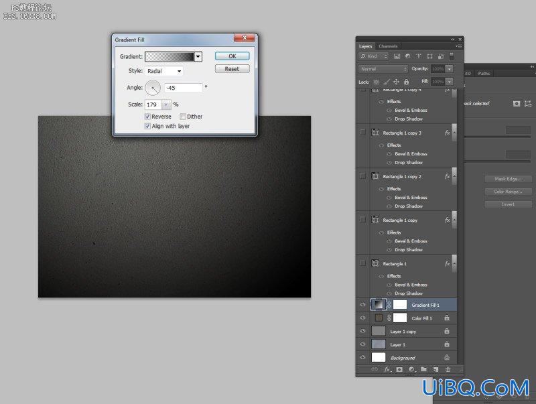Hide the Color Fill 1 layer
The height and width of the screenshot is (404, 536).
click(362, 318)
